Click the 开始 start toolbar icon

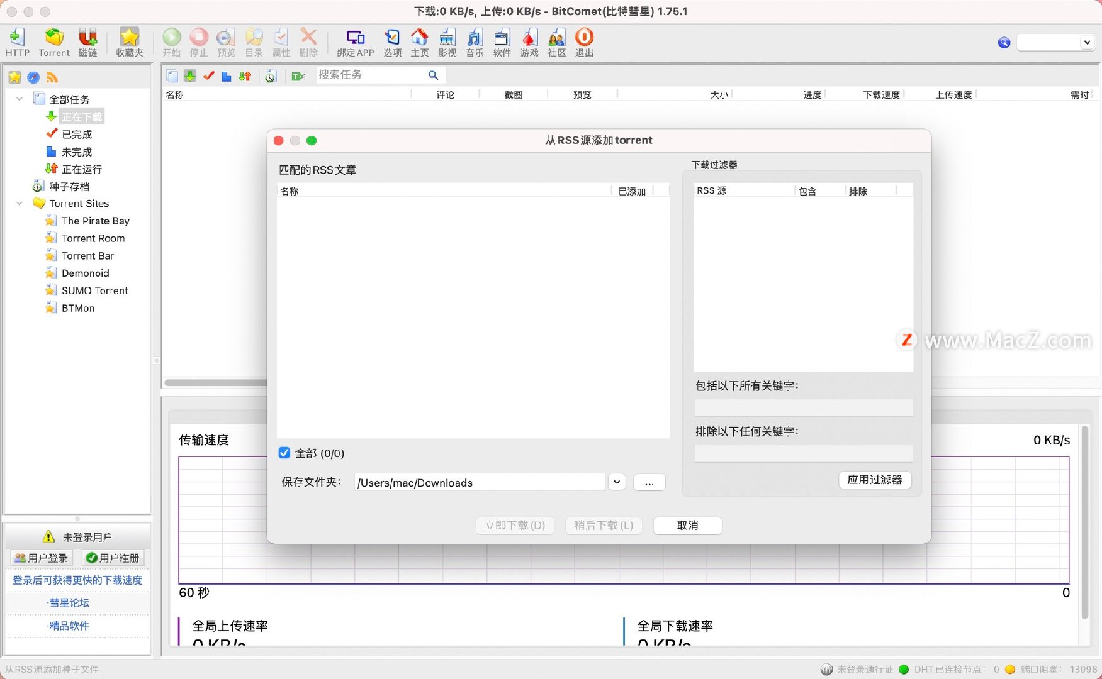pos(171,41)
